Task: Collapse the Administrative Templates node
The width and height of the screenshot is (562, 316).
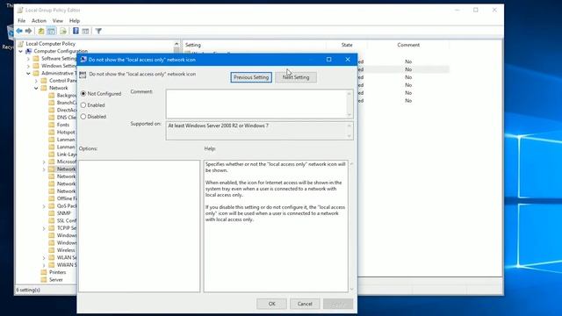Action: [x=28, y=74]
